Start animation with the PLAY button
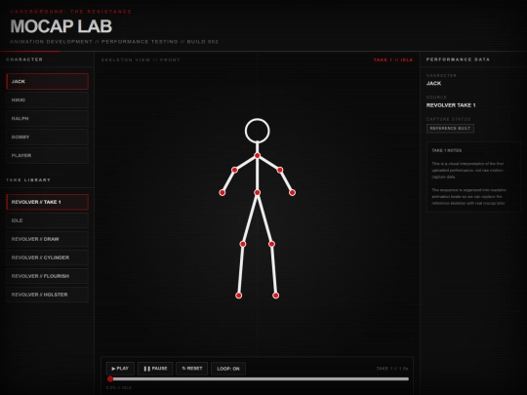This screenshot has height=395, width=527. coord(120,369)
